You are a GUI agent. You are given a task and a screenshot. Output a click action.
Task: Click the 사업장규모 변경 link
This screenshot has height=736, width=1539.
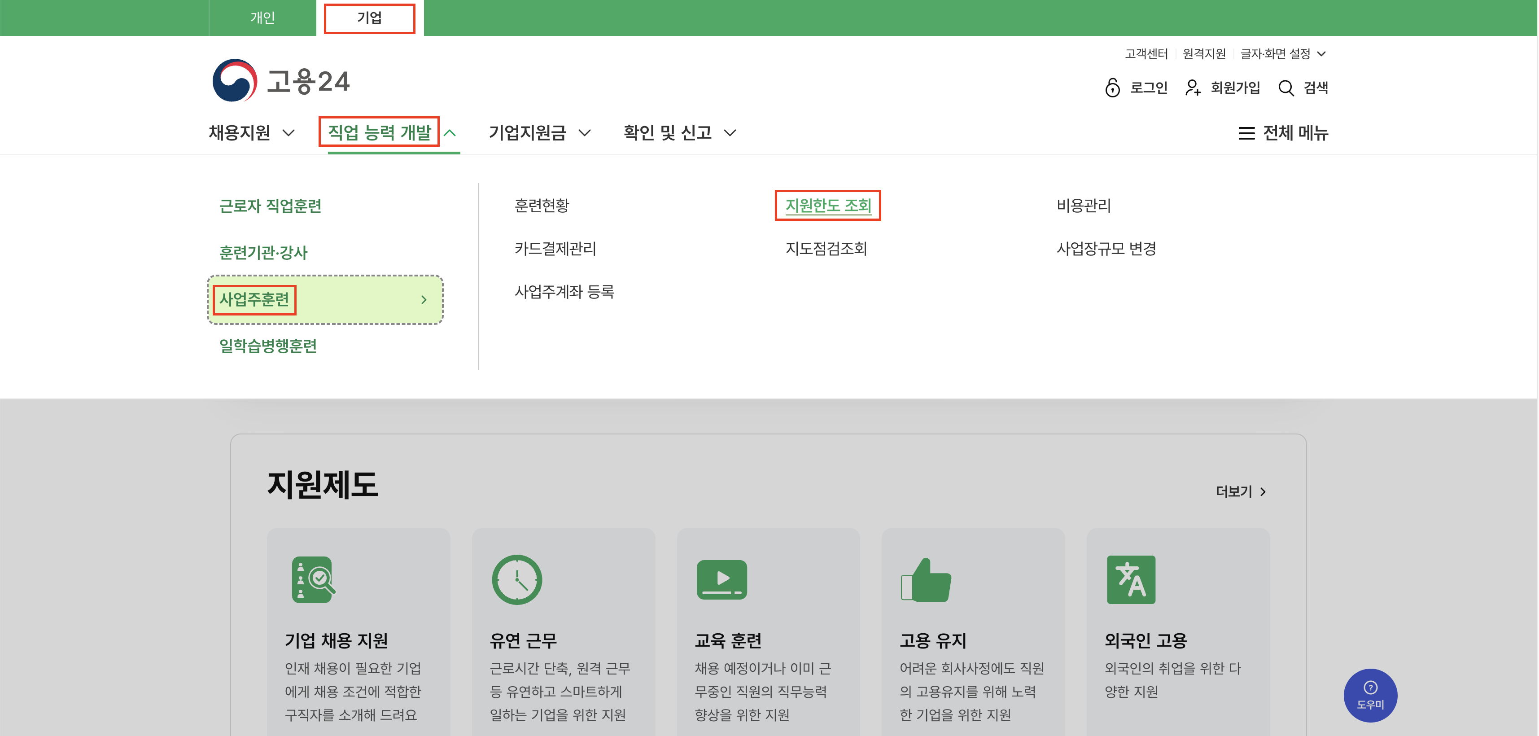point(1106,249)
